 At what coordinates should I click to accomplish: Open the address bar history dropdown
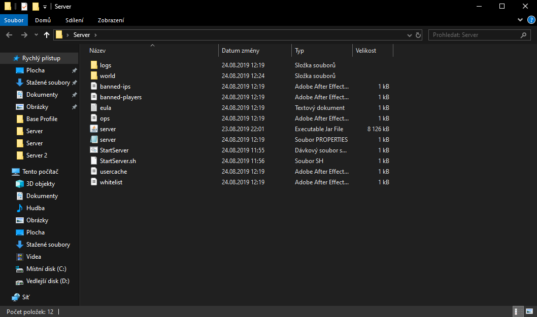pyautogui.click(x=410, y=35)
